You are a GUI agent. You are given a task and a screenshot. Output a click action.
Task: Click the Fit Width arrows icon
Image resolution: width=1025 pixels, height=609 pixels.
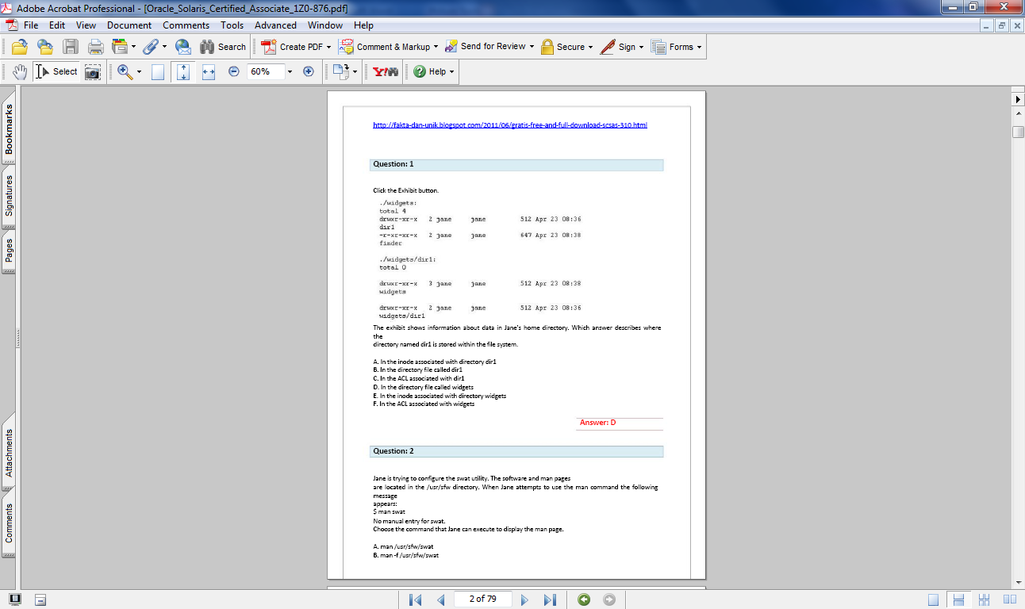click(209, 71)
